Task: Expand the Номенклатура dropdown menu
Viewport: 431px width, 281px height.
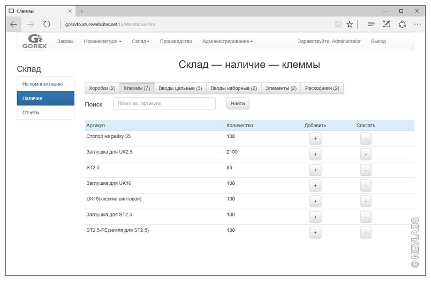Action: (103, 41)
